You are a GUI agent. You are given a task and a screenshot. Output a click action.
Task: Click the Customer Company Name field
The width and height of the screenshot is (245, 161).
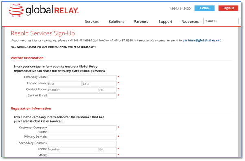(82, 128)
